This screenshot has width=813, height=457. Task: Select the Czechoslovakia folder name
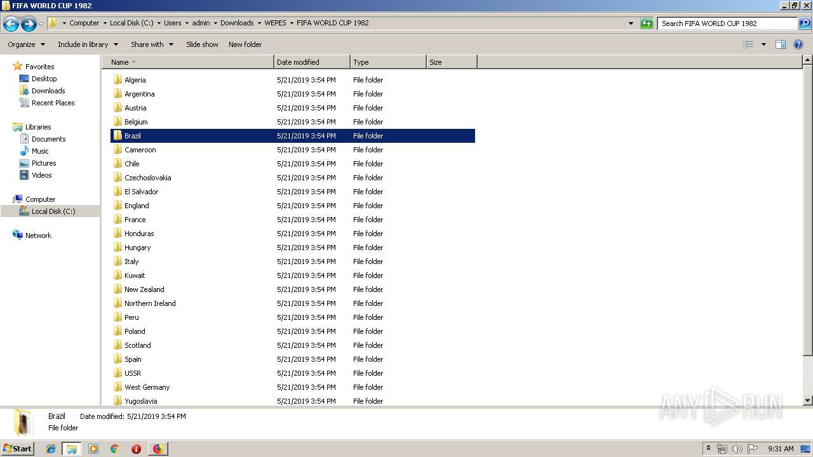pos(147,178)
